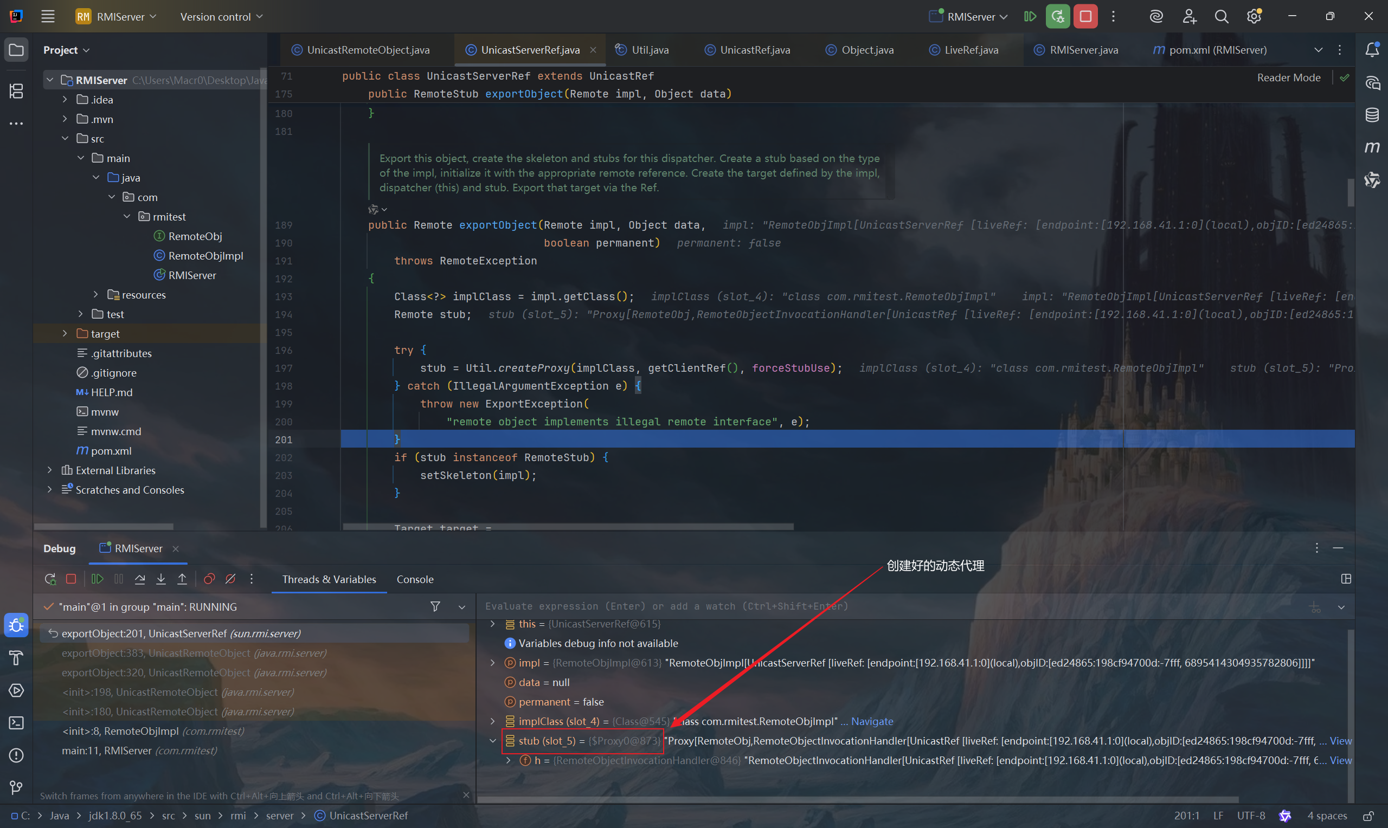Open IDE settings gear icon
1388x828 pixels.
[1254, 17]
